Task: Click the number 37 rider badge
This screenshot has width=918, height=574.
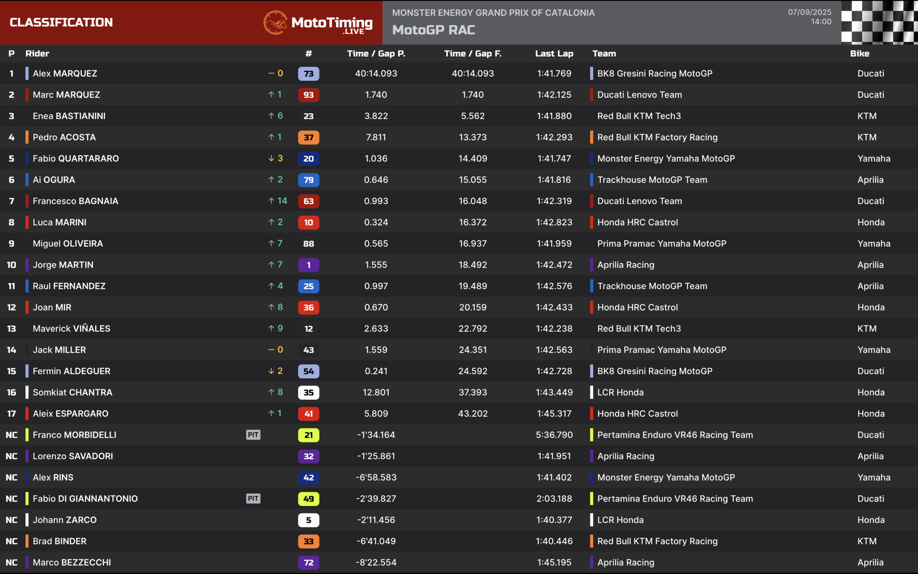Action: [x=308, y=137]
